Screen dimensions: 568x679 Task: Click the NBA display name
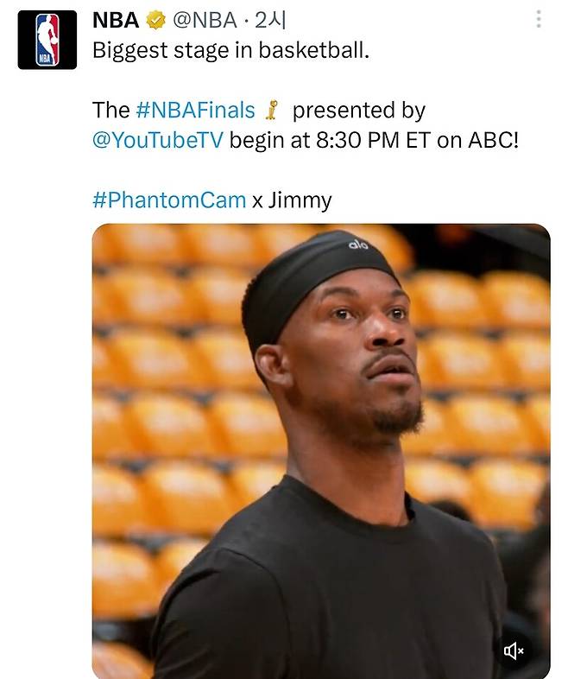click(x=116, y=21)
